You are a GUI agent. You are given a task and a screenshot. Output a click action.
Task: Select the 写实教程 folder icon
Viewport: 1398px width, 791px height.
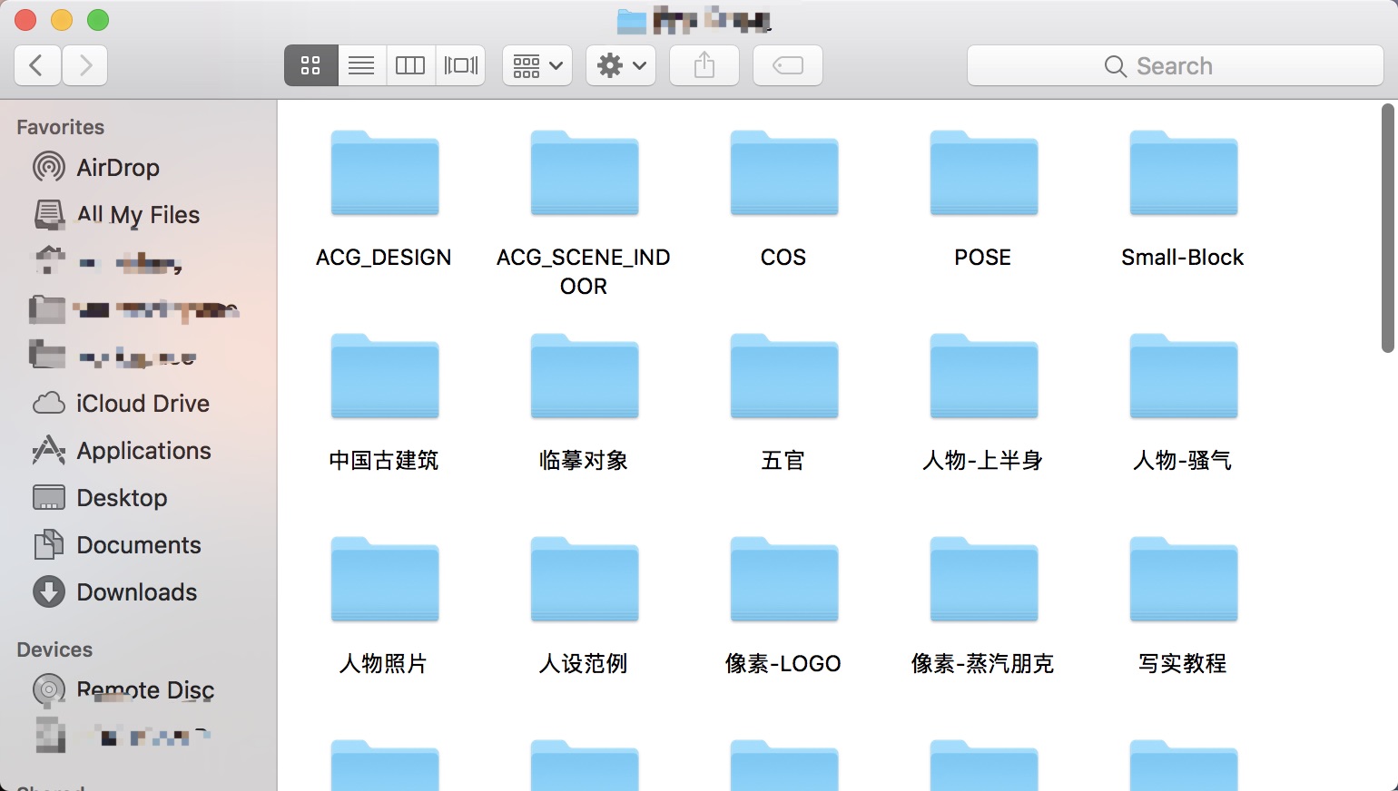coord(1184,580)
